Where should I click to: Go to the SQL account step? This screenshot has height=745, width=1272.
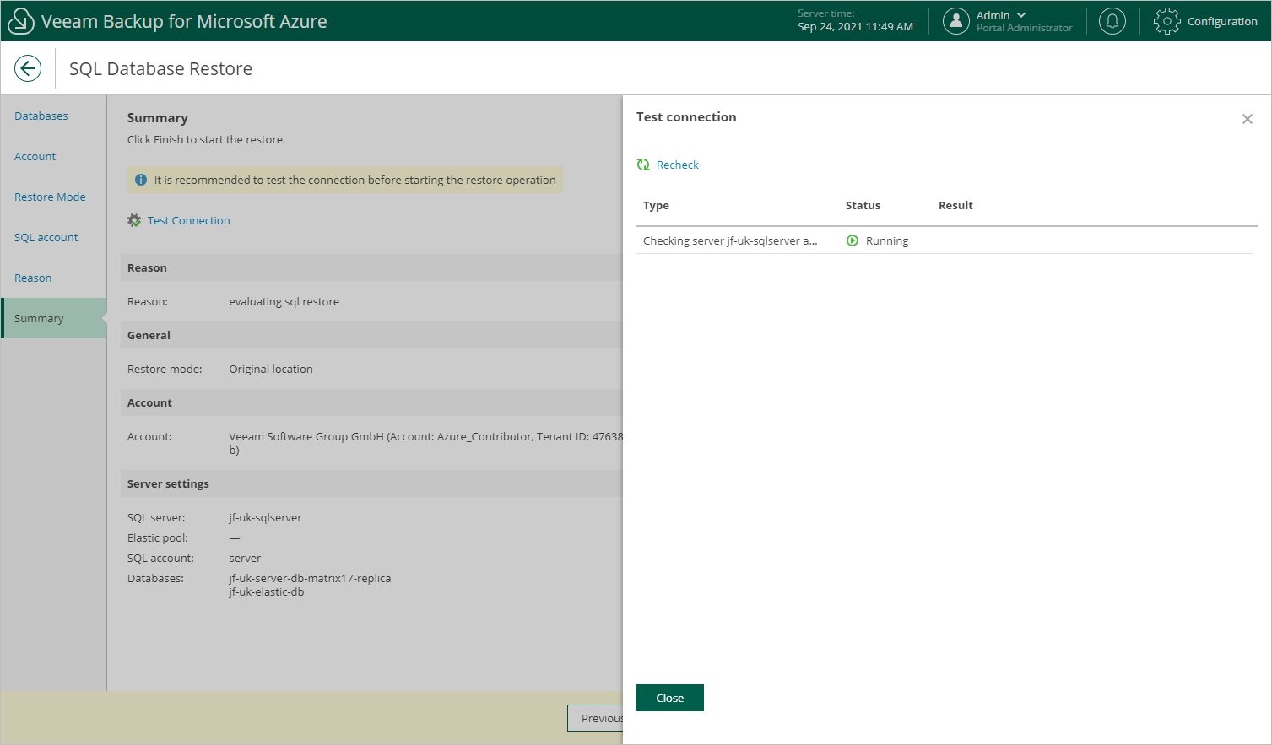[46, 237]
